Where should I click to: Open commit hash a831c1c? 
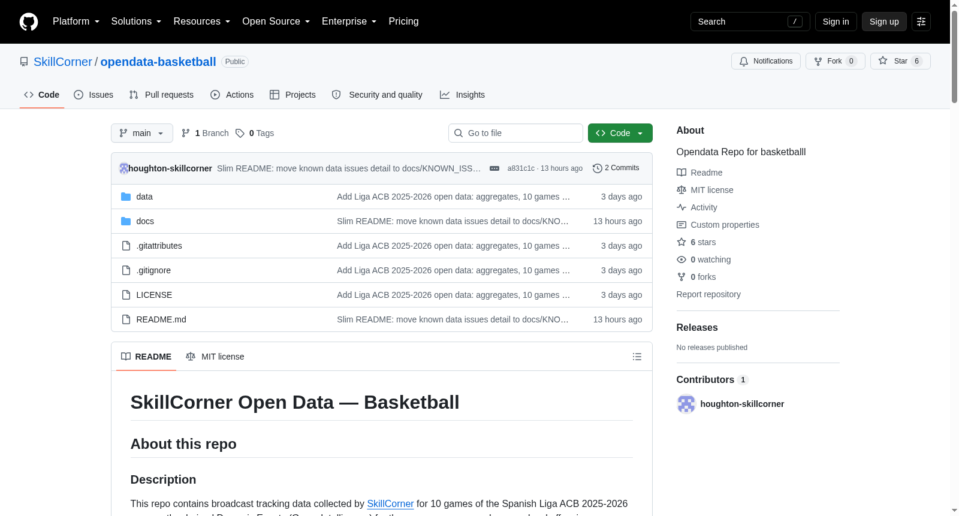[x=521, y=168]
